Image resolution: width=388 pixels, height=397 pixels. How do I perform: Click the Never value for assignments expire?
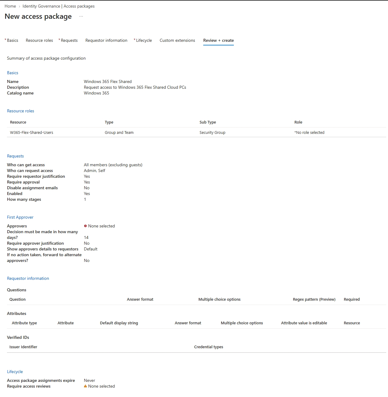pos(89,380)
